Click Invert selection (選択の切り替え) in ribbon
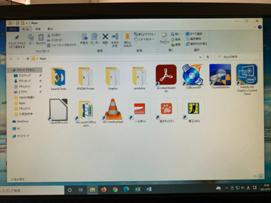Viewport: 271px width, 203px height. (196, 43)
